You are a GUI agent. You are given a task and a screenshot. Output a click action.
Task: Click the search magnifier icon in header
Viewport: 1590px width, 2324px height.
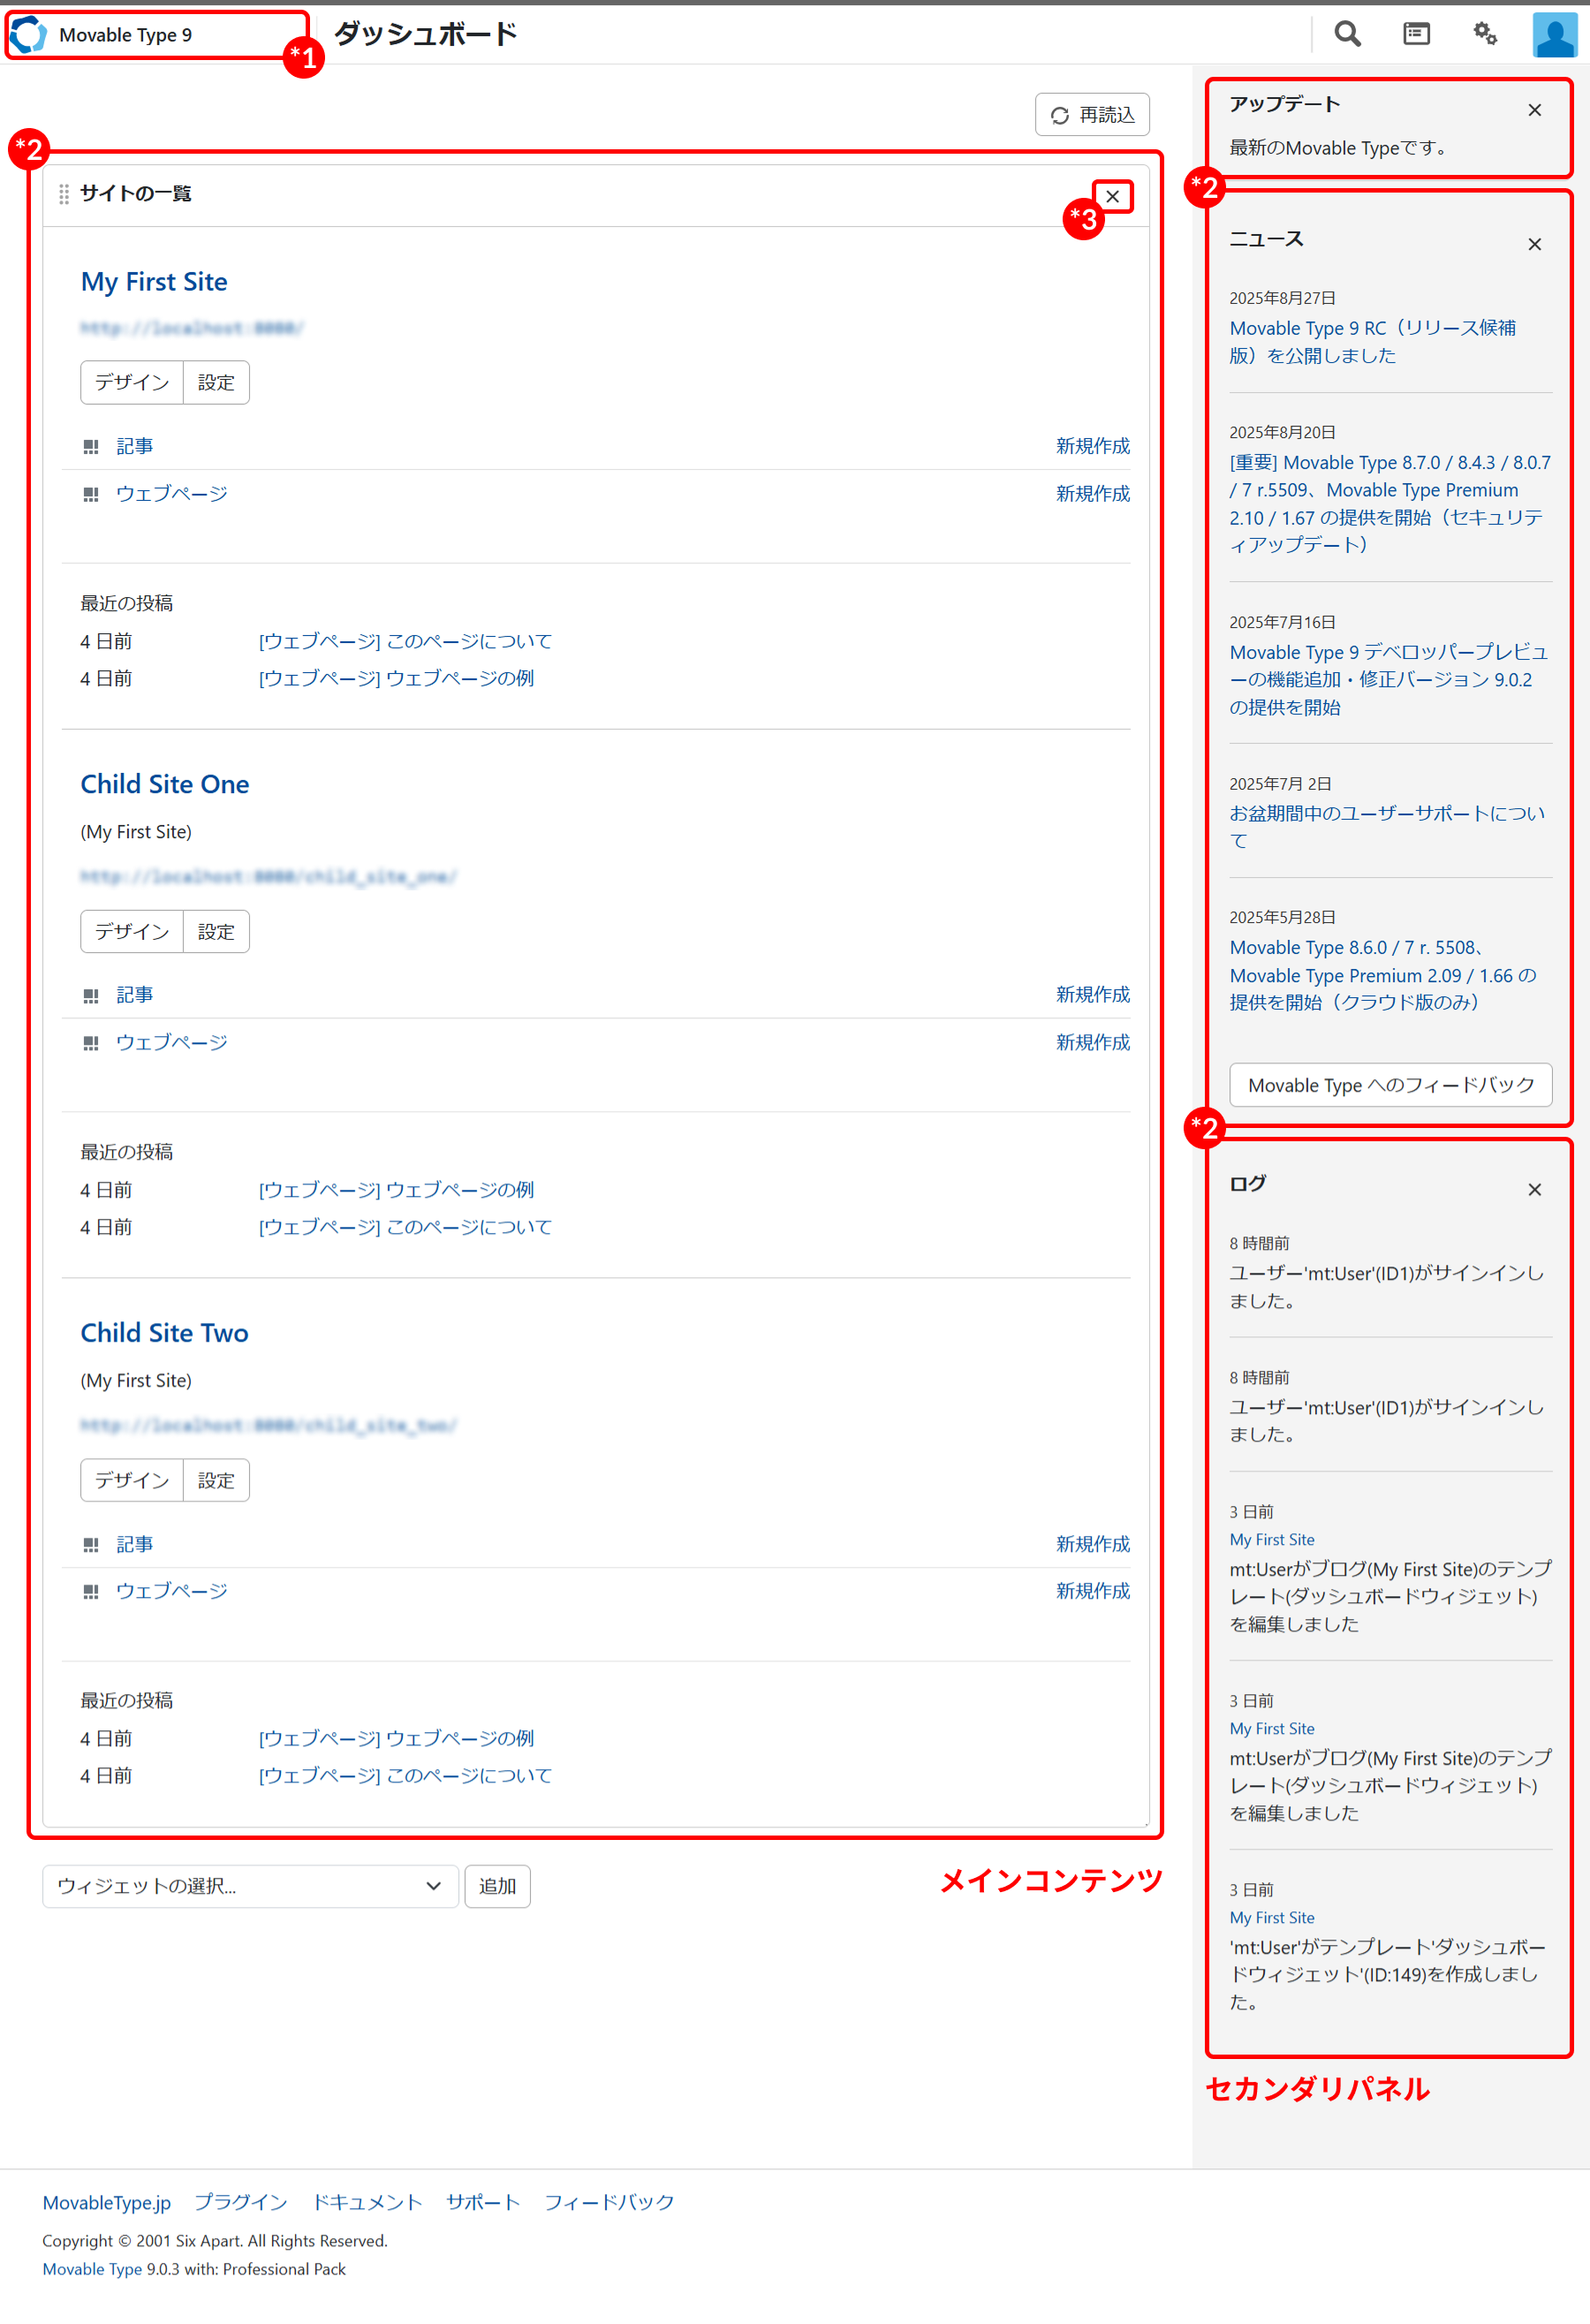click(1347, 35)
